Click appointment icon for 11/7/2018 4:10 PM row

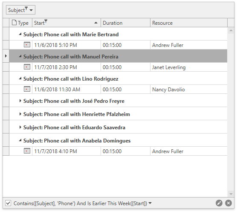tap(27, 151)
